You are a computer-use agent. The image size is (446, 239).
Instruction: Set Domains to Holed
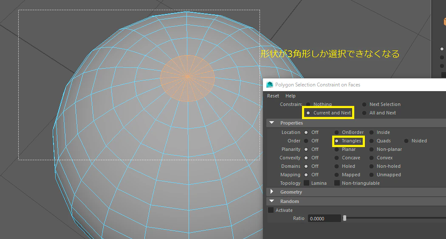[336, 167]
